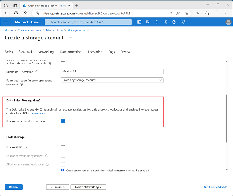Open the Learn more link
Image resolution: width=233 pixels, height=196 pixels.
(38, 113)
